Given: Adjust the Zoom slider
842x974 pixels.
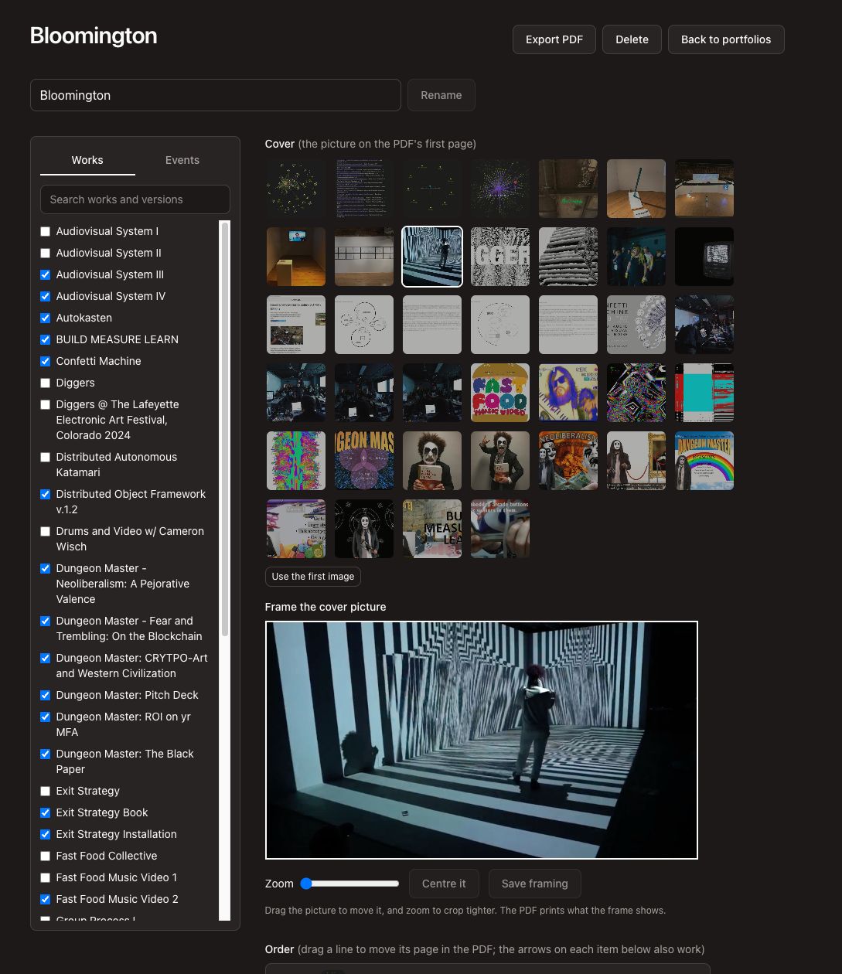Looking at the screenshot, I should click(350, 884).
